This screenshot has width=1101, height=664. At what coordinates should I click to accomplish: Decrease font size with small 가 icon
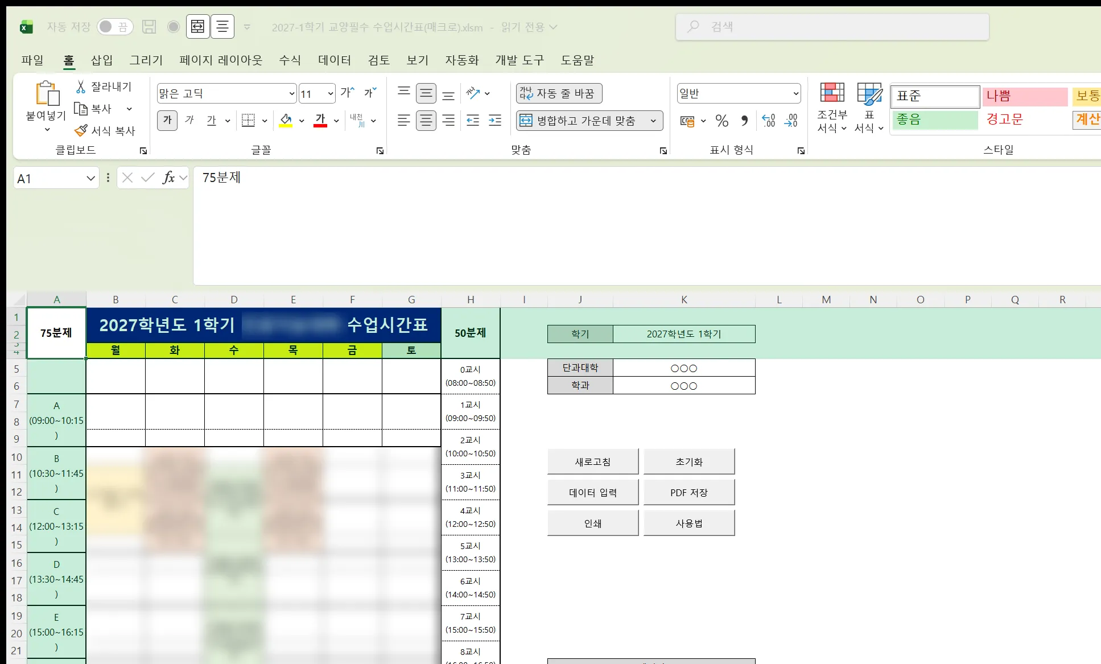[x=370, y=93]
